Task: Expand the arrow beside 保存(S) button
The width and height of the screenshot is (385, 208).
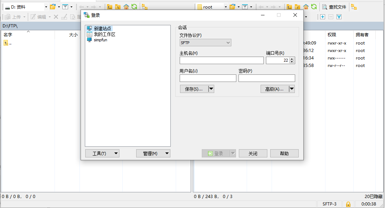Action: pyautogui.click(x=211, y=89)
